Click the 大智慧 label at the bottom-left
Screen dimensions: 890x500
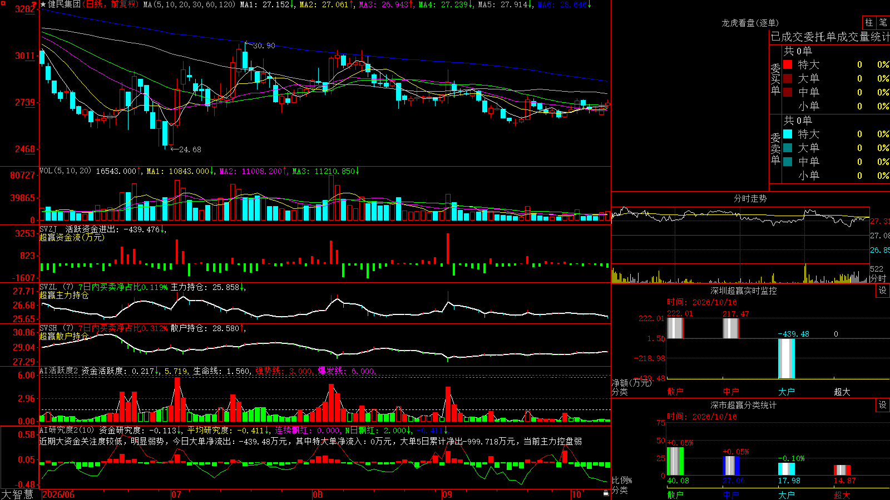point(17,494)
